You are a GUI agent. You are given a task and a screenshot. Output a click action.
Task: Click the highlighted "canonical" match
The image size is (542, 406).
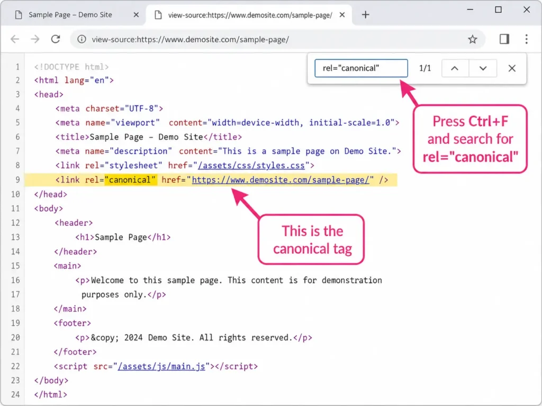click(131, 180)
